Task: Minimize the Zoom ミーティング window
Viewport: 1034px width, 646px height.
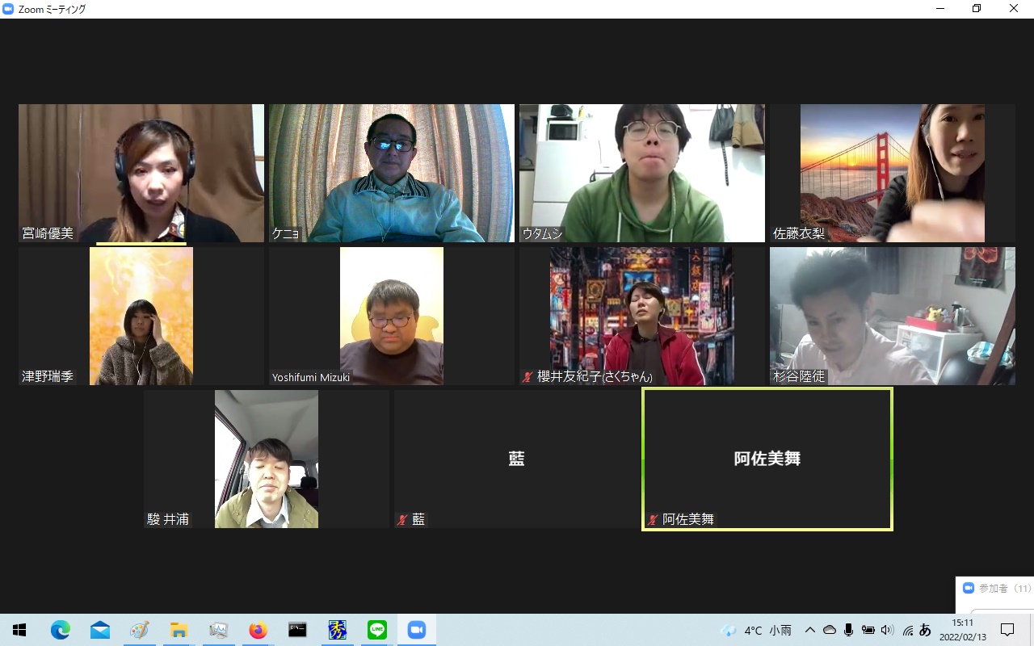Action: click(939, 9)
